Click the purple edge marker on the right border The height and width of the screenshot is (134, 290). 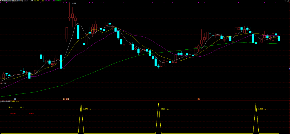click(289, 69)
